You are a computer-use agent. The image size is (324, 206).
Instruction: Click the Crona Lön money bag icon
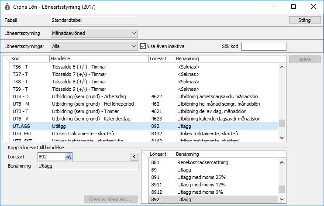coord(7,7)
